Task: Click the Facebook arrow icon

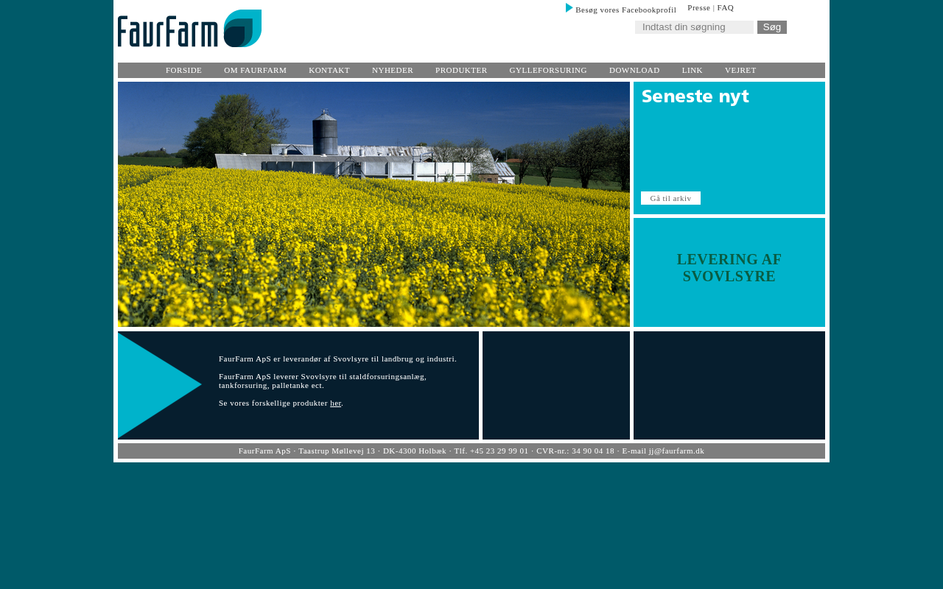Action: pyautogui.click(x=569, y=8)
